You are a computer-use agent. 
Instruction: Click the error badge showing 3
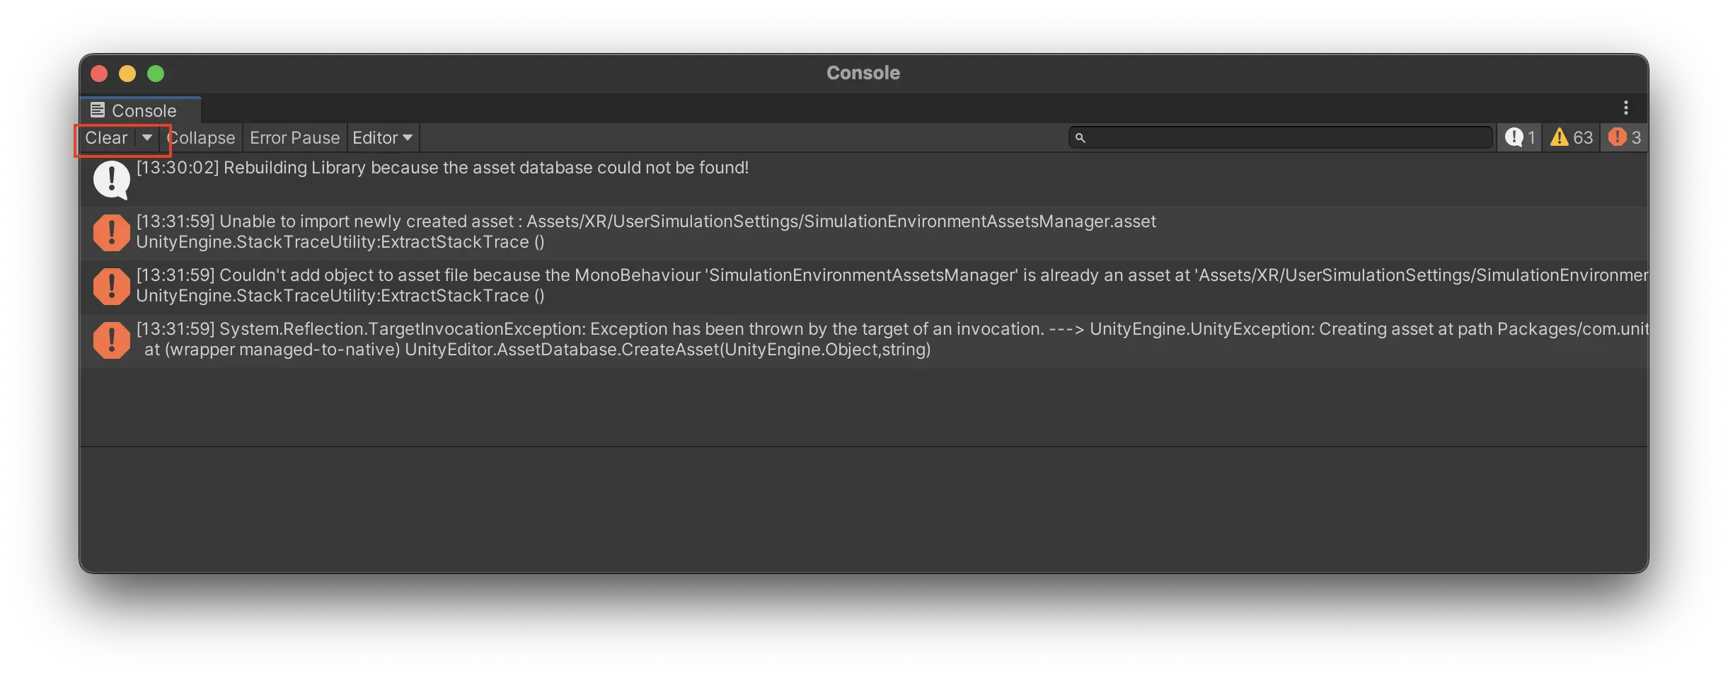tap(1623, 137)
